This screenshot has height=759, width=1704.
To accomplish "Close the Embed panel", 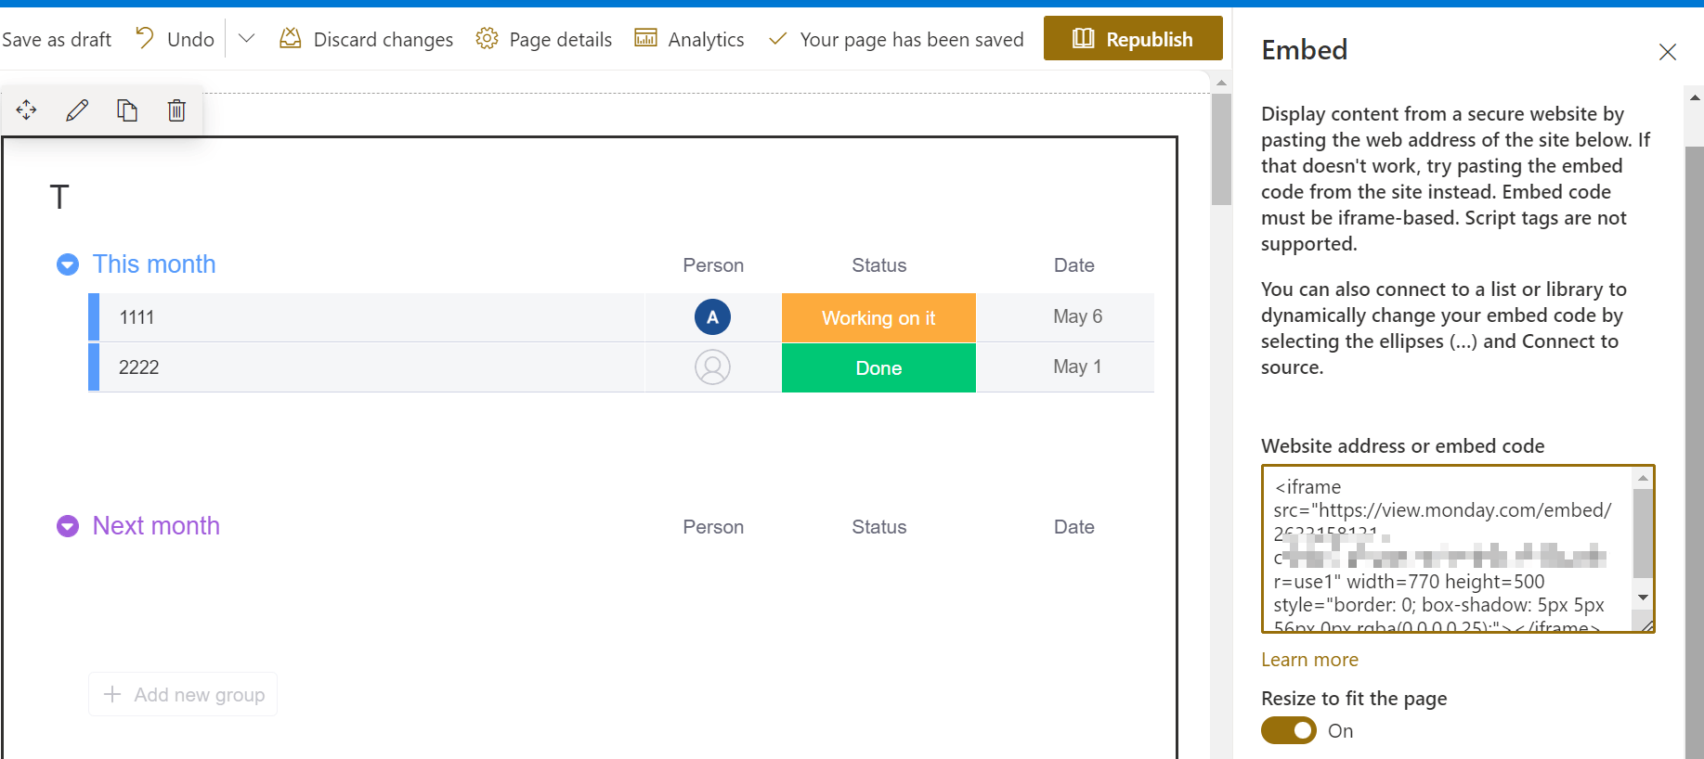I will coord(1668,52).
